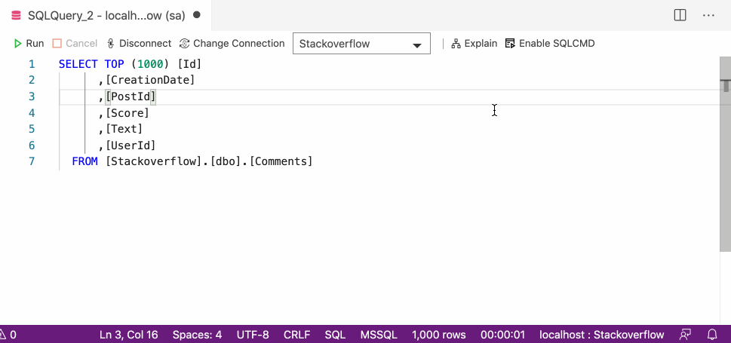Click the Change Connection icon

tap(185, 44)
